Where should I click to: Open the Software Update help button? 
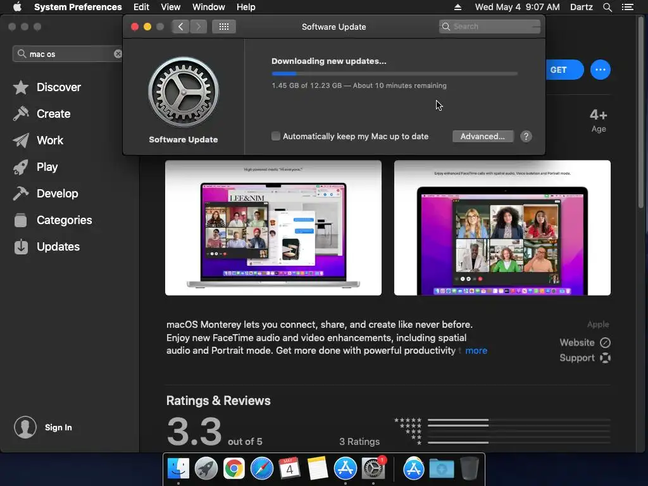[526, 137]
